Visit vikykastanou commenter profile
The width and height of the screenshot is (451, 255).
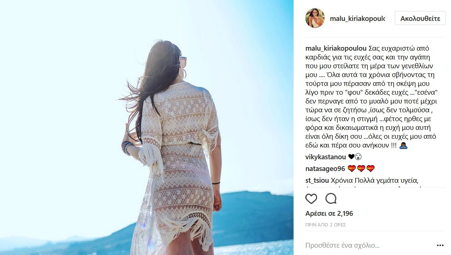(x=326, y=157)
